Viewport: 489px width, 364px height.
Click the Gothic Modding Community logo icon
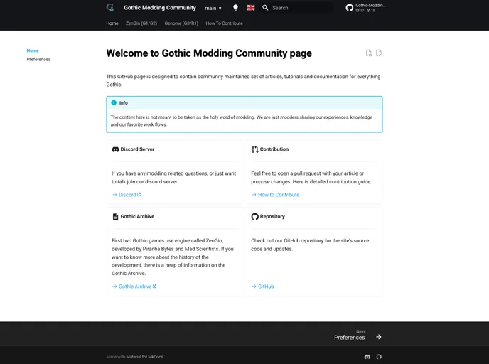[x=110, y=8]
